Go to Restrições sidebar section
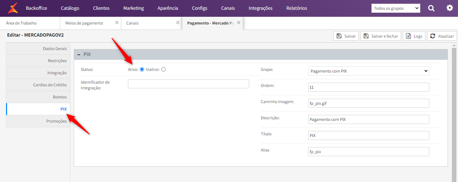 click(x=38, y=61)
